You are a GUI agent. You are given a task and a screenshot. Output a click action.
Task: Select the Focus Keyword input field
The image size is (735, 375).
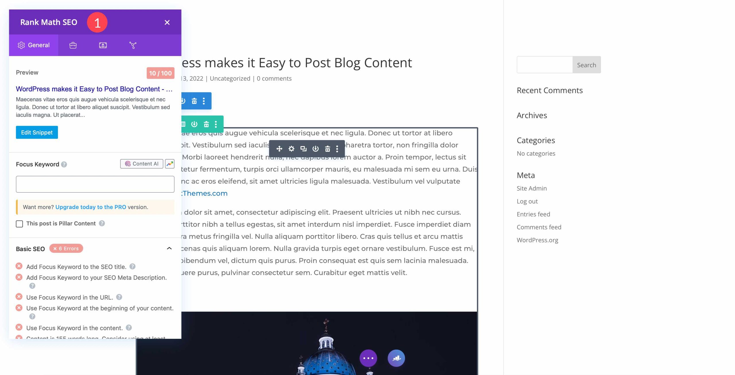coord(95,184)
